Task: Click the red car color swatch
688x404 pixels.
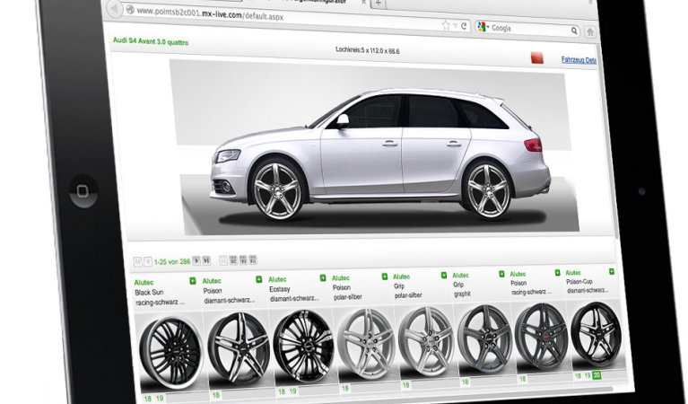Action: pos(537,57)
